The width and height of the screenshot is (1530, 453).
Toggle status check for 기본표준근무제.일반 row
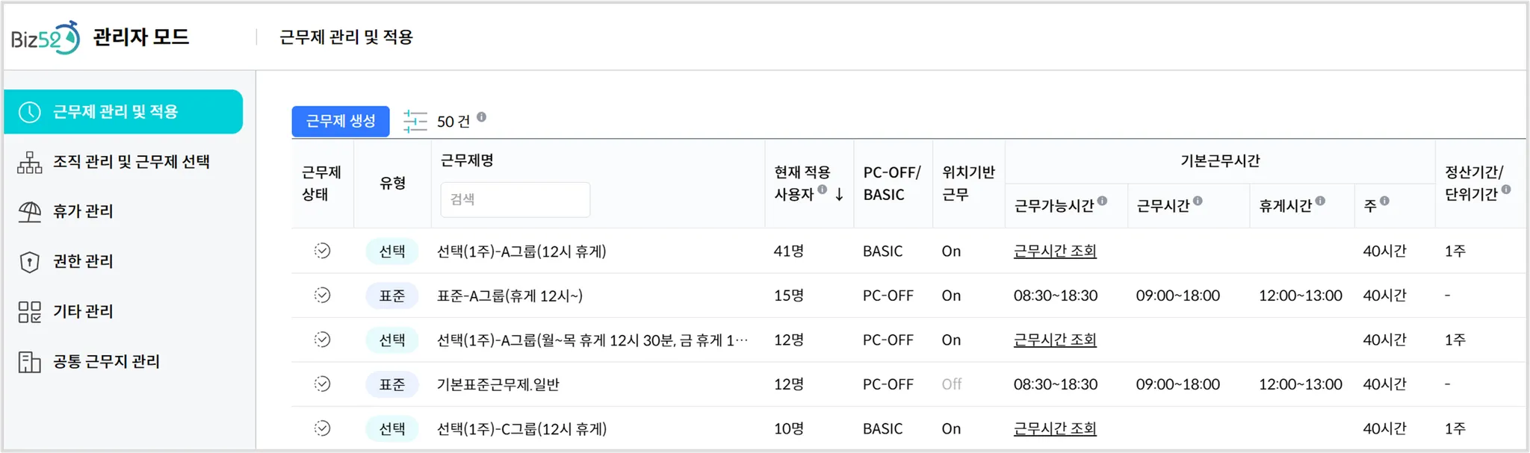pyautogui.click(x=322, y=384)
